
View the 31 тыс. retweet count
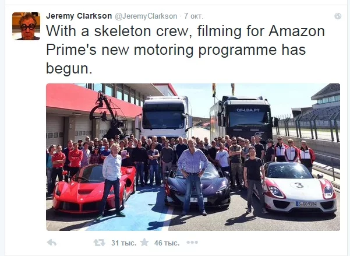(x=124, y=243)
